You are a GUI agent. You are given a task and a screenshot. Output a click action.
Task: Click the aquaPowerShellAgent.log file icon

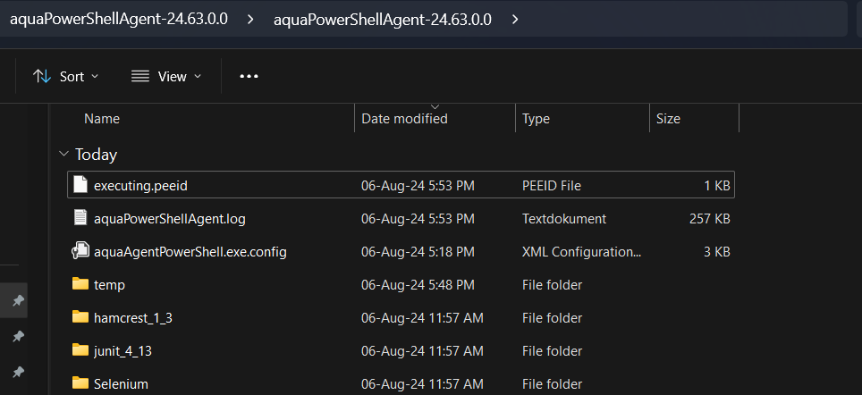point(80,218)
